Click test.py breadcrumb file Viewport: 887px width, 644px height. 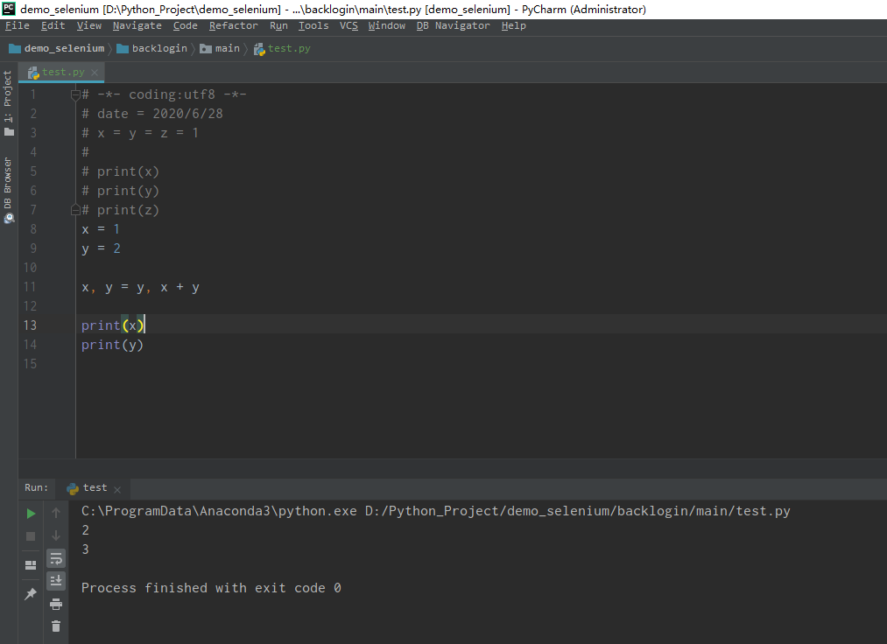282,49
